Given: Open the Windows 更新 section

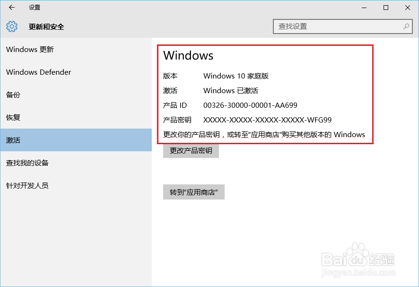Looking at the screenshot, I should click(76, 50).
